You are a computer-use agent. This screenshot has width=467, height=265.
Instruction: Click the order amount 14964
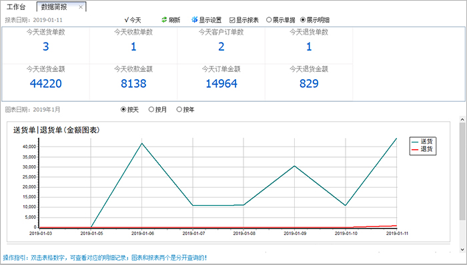click(x=221, y=83)
